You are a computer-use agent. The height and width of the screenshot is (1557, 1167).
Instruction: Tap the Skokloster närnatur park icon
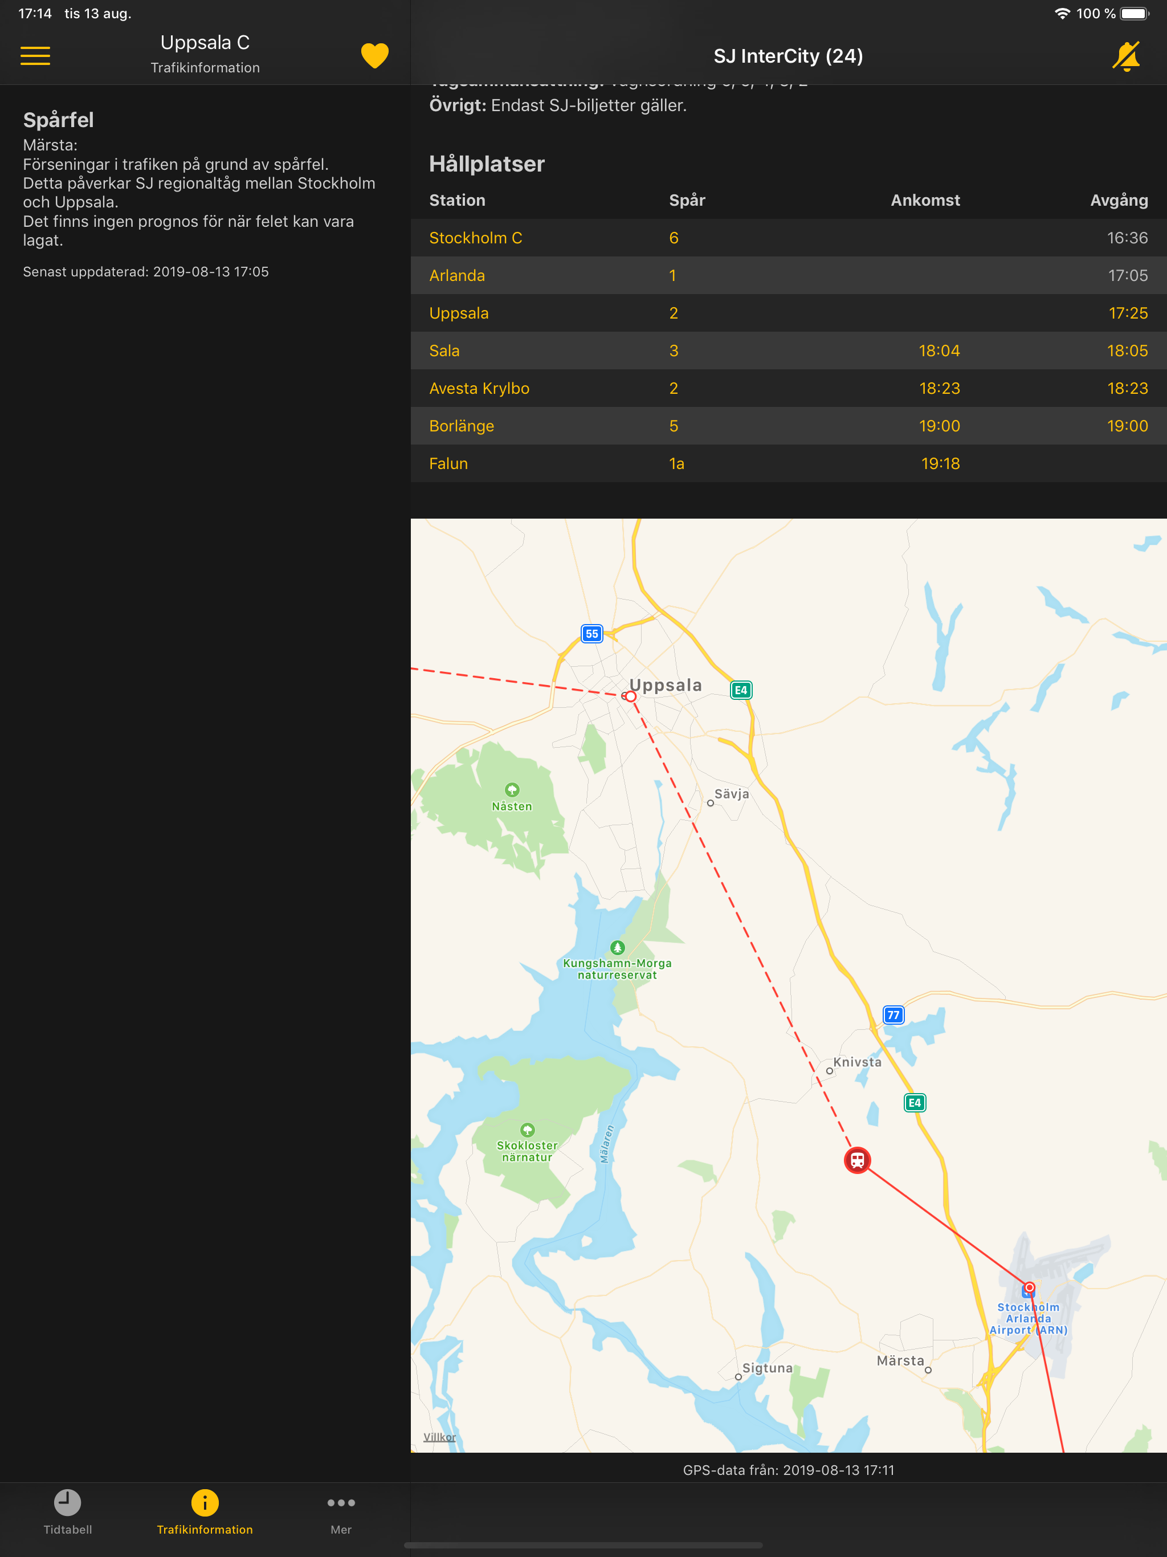click(x=527, y=1130)
